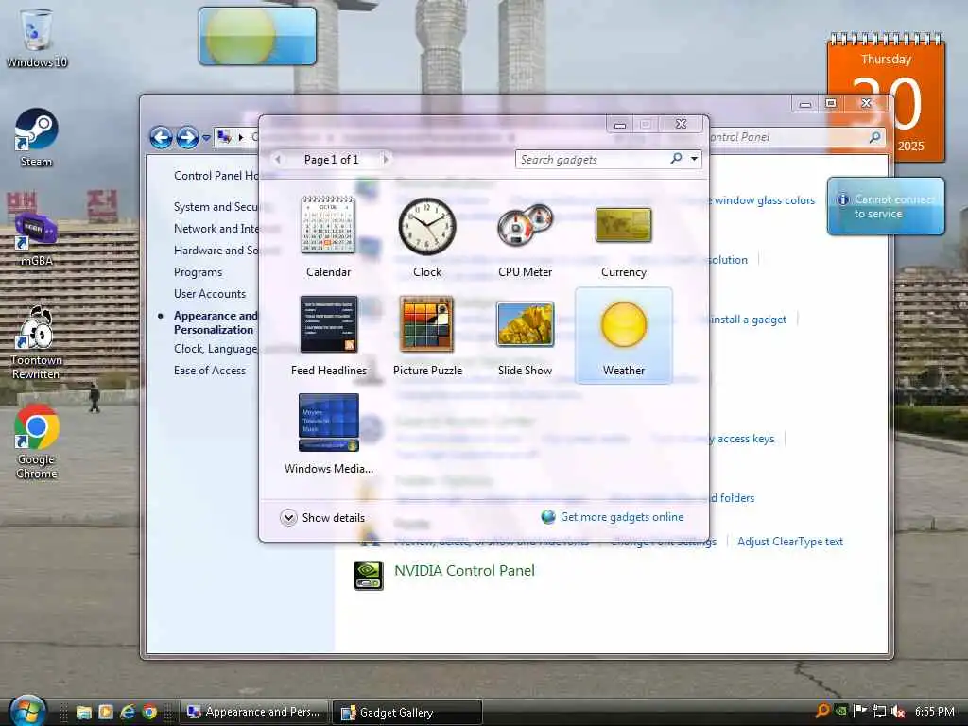968x726 pixels.
Task: Launch Internet Explorer from quick launch
Action: click(128, 712)
